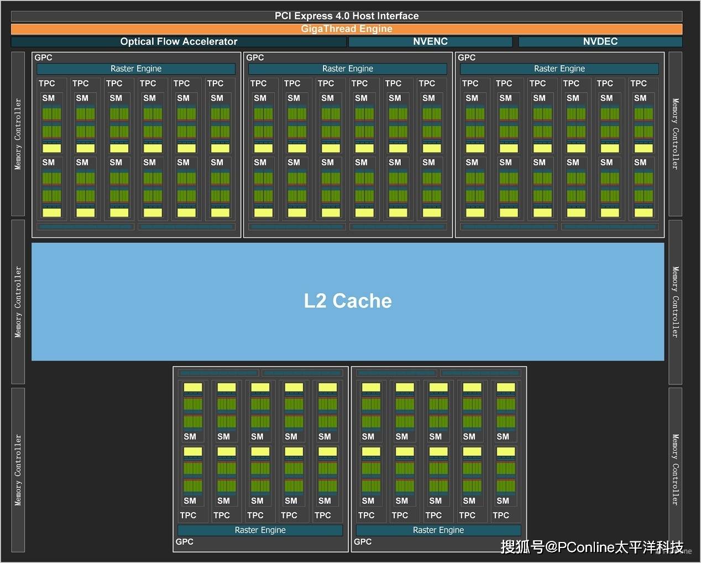Select the bottom-right Memory Controller block
This screenshot has height=563, width=701.
pos(675,470)
